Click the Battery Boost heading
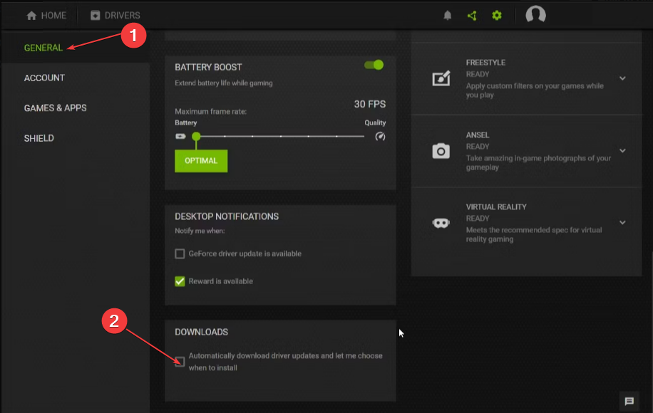This screenshot has width=653, height=413. click(208, 68)
